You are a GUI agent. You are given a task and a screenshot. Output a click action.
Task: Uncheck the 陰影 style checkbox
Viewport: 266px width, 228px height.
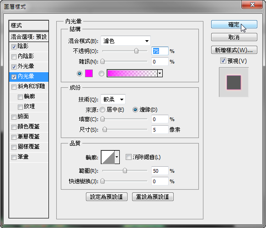(14, 47)
